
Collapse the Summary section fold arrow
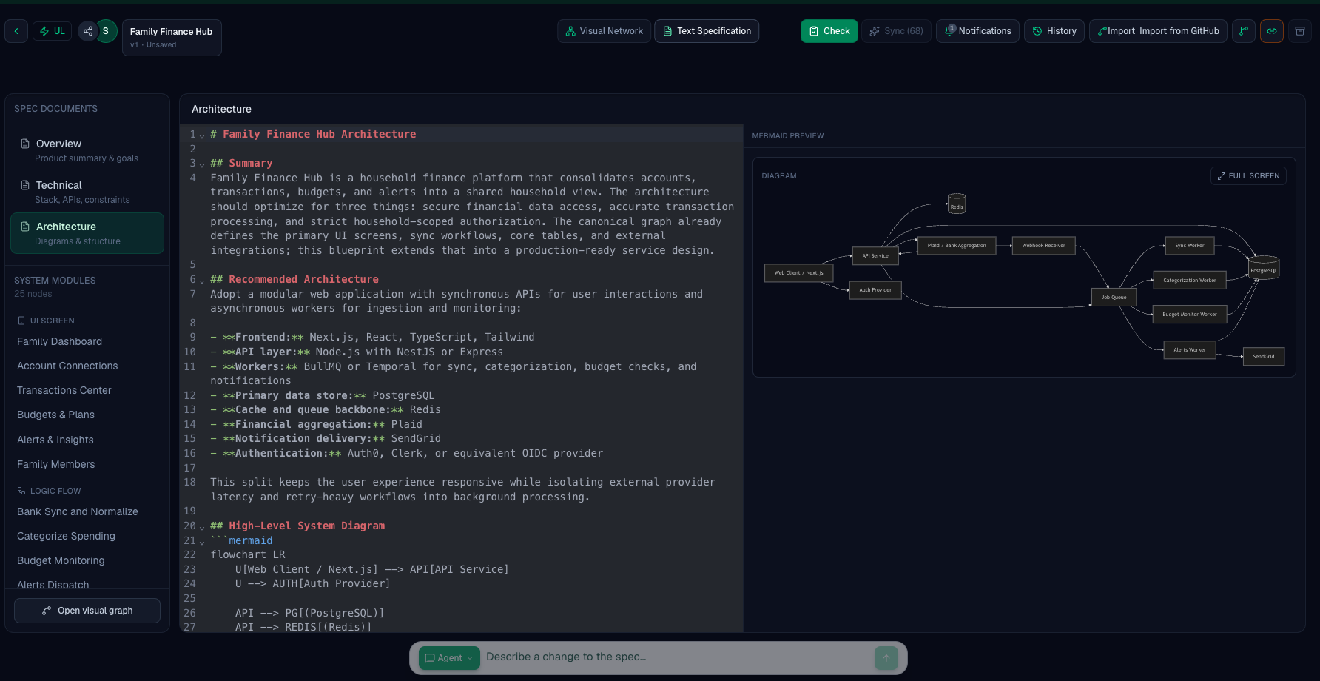coord(202,164)
